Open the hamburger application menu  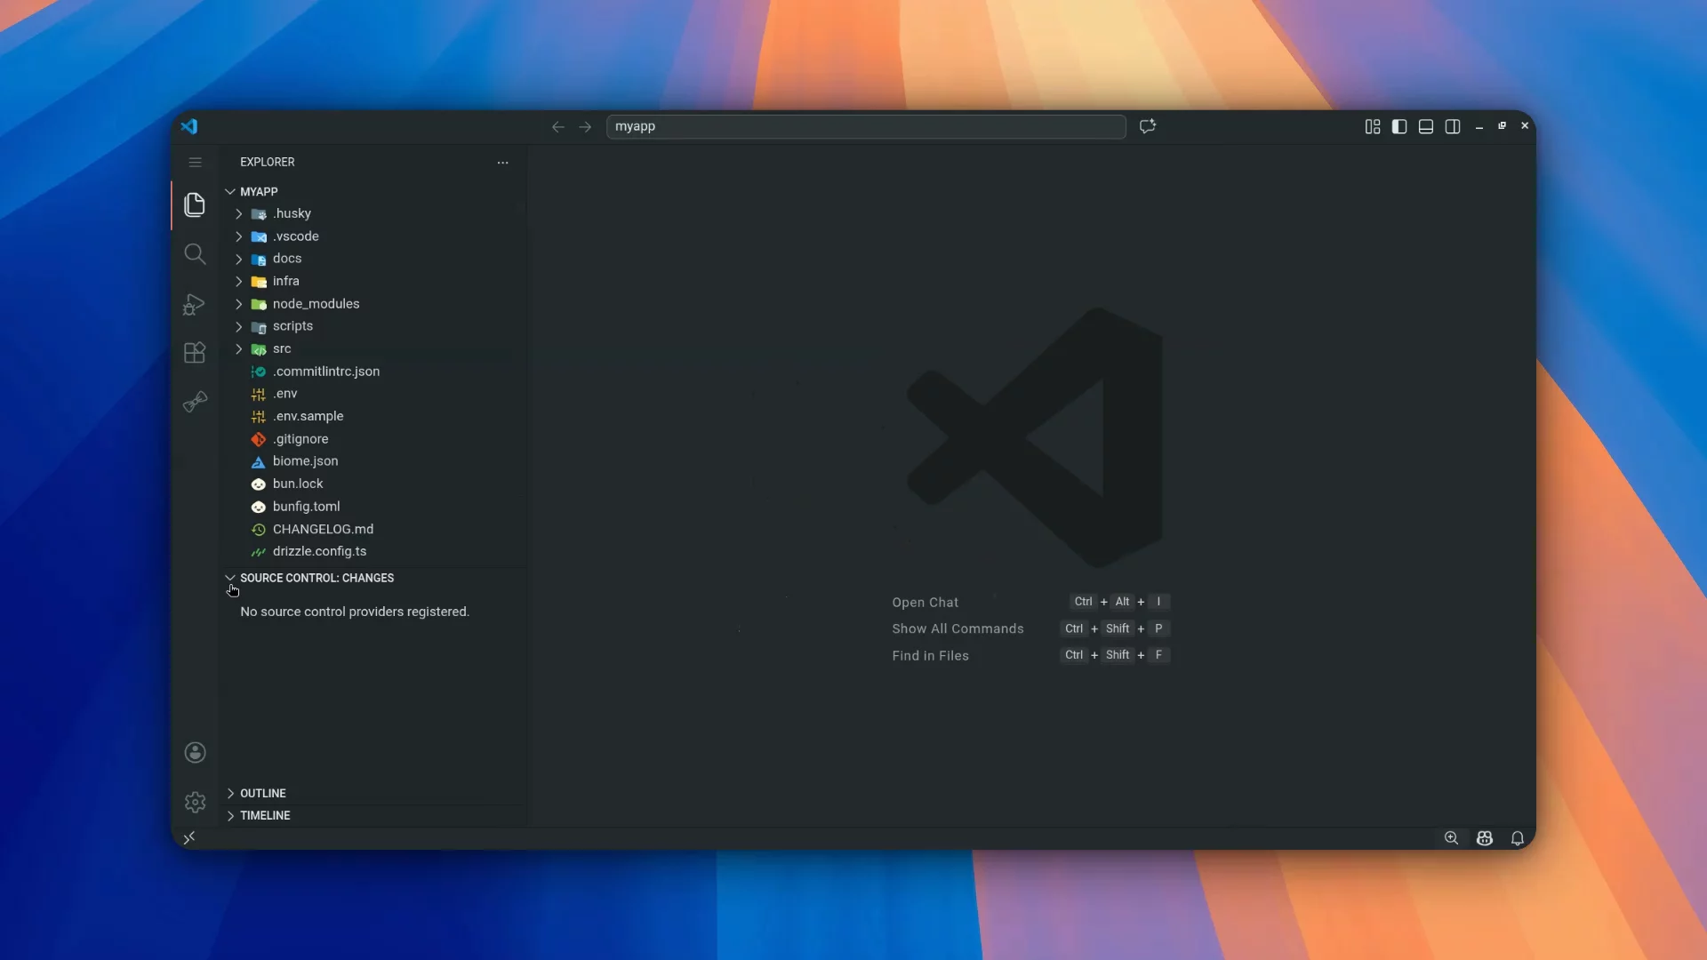195,162
